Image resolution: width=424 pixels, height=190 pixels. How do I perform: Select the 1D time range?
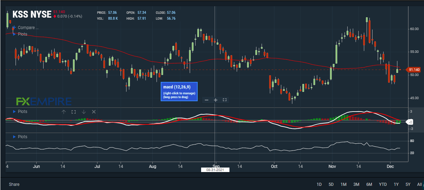319,184
